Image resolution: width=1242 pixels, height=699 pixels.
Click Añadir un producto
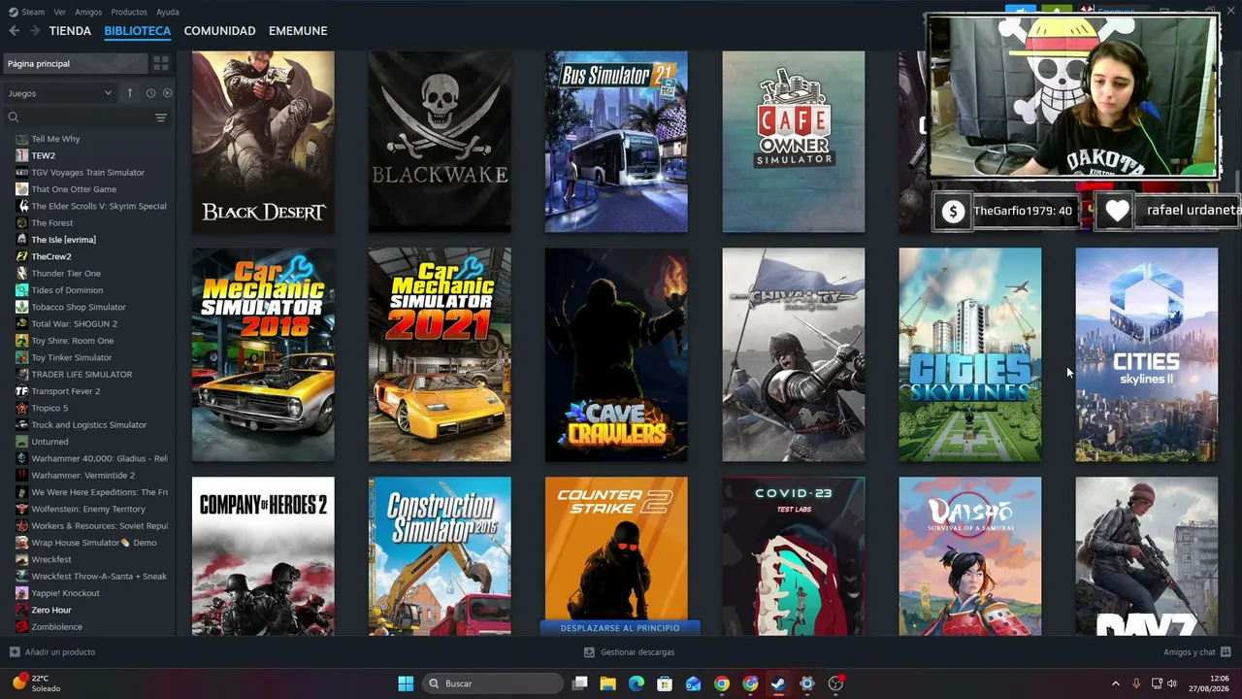[52, 652]
